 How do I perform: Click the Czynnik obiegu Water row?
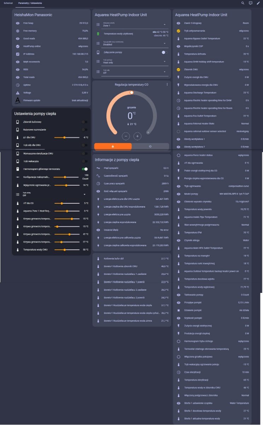tap(213, 240)
